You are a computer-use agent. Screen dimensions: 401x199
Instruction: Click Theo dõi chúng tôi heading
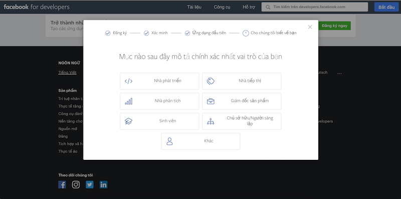[76, 175]
